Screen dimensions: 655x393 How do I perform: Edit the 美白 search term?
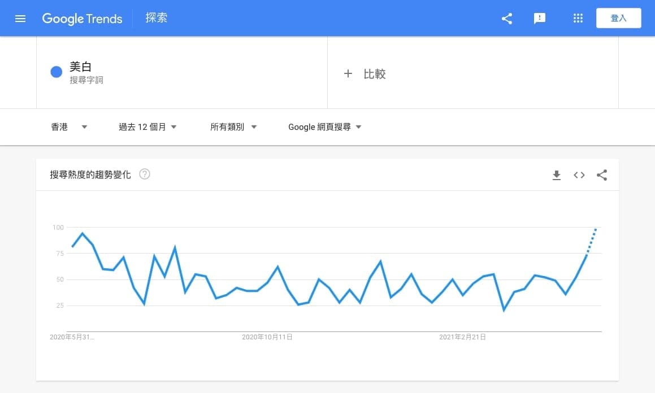point(81,66)
